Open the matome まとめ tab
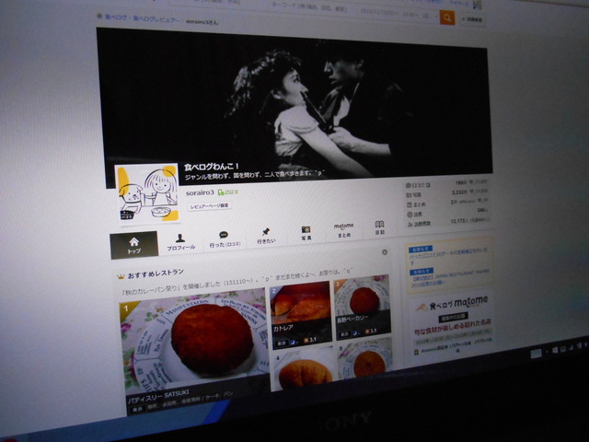 pyautogui.click(x=343, y=230)
